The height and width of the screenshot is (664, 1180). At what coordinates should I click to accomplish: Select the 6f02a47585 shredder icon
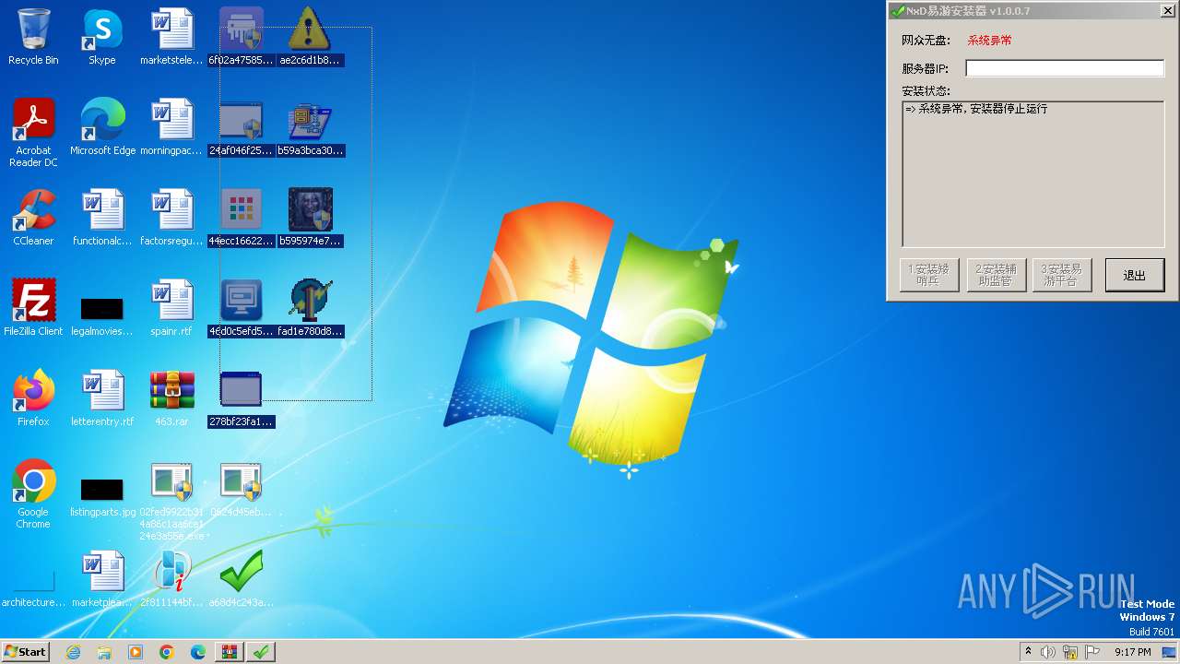click(242, 37)
